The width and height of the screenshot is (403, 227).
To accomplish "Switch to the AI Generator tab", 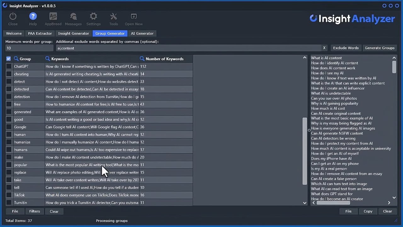I will click(142, 33).
